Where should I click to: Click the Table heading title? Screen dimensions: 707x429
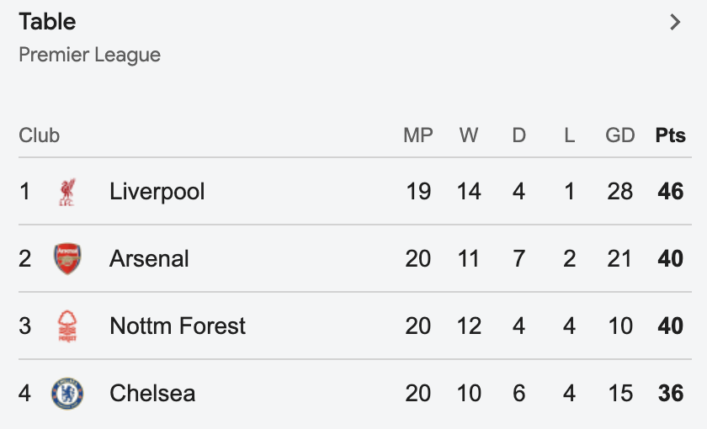tap(47, 22)
